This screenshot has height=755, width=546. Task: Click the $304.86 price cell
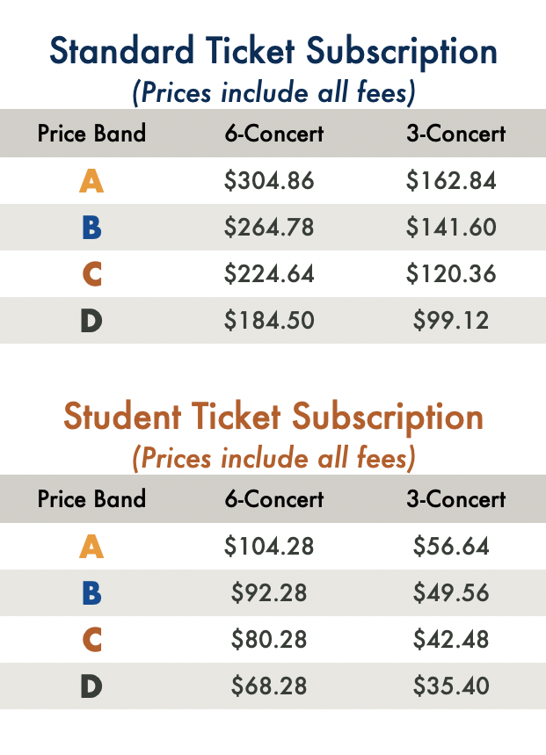point(269,180)
